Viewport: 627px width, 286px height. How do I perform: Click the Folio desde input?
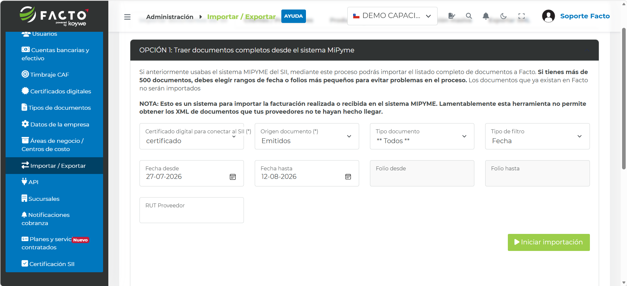[422, 173]
